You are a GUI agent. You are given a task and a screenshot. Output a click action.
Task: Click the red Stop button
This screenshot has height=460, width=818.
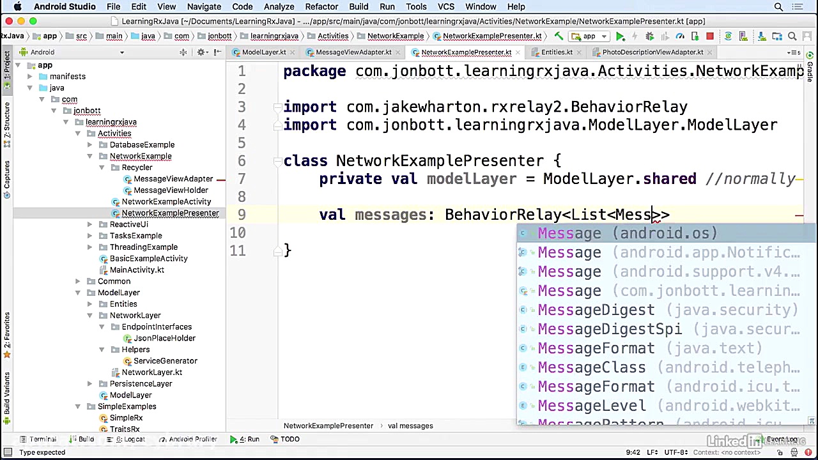pos(710,36)
